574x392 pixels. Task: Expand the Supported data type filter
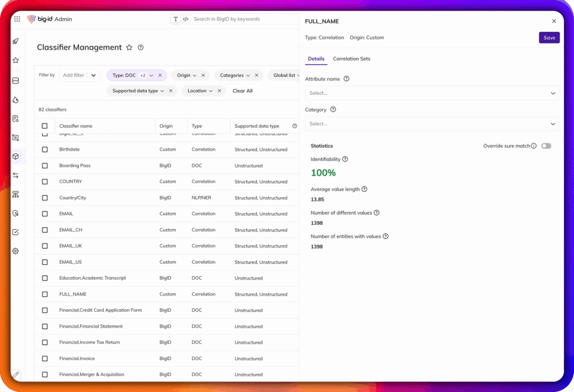[x=138, y=91]
